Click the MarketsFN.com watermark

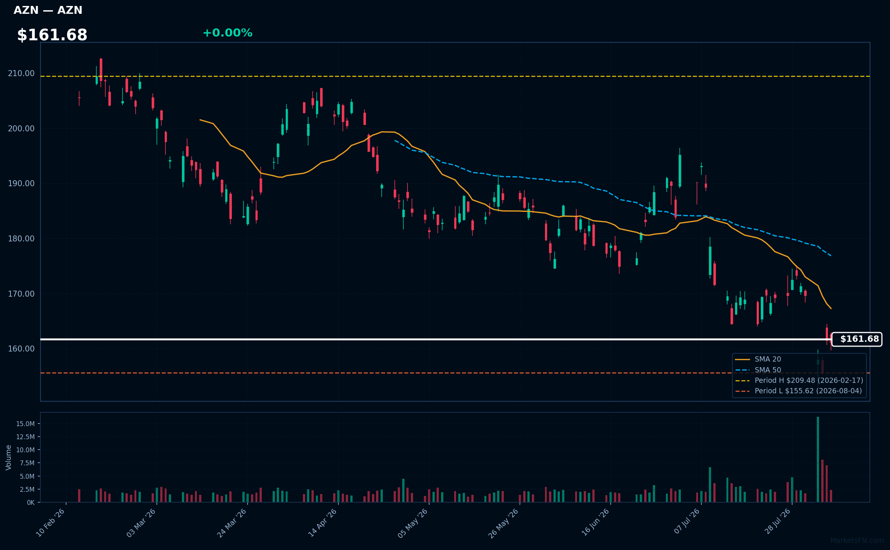(857, 541)
